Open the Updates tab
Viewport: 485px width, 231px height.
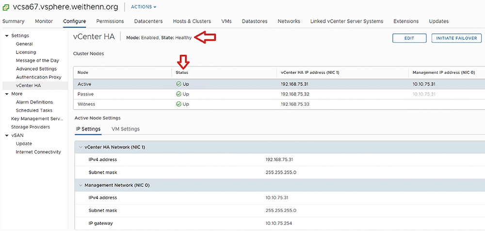tap(438, 21)
